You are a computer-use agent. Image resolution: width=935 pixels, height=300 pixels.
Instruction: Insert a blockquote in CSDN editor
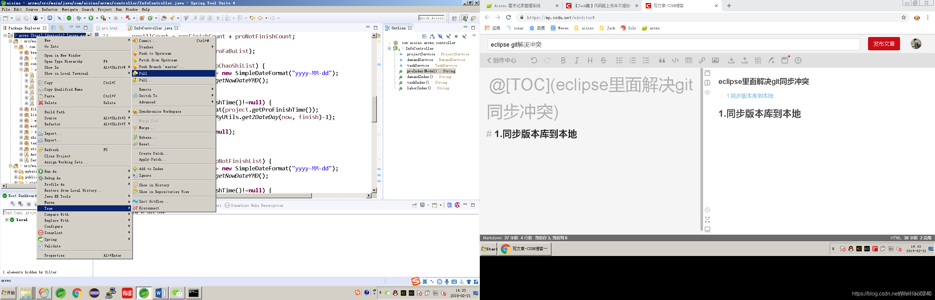click(662, 60)
